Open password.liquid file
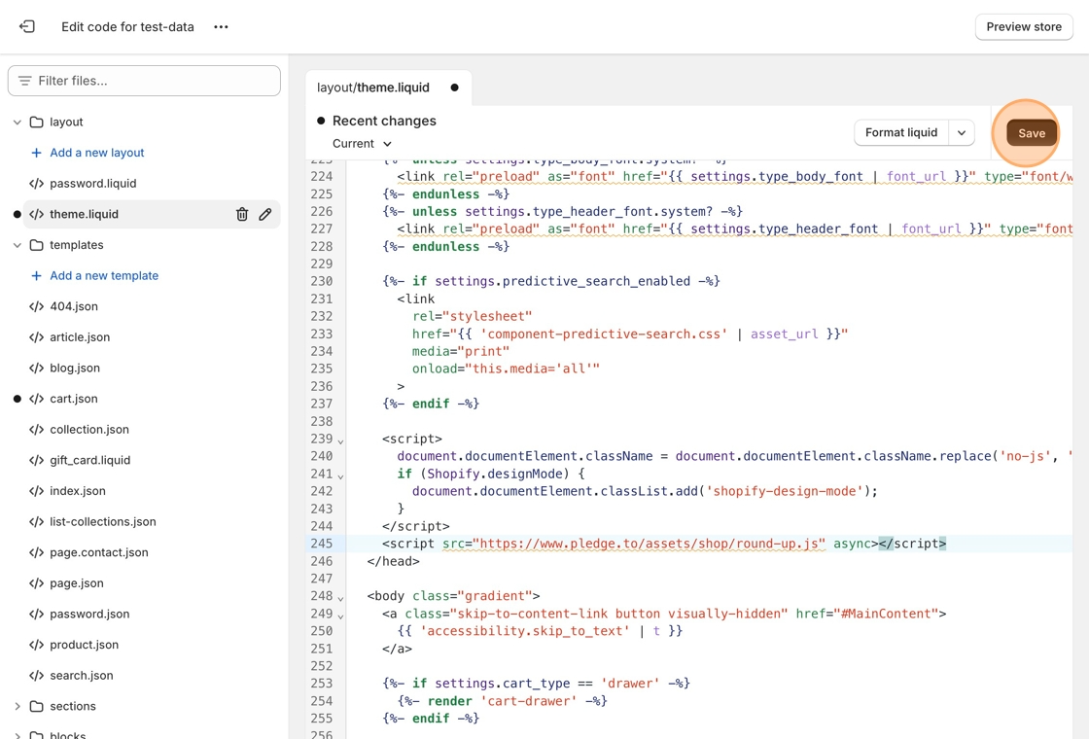Screen dimensions: 1089x739 point(92,184)
